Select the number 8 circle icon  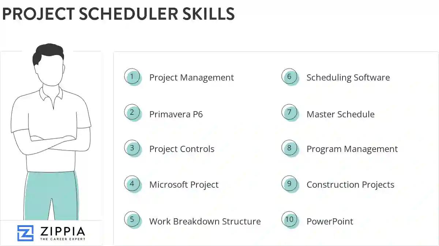point(289,148)
